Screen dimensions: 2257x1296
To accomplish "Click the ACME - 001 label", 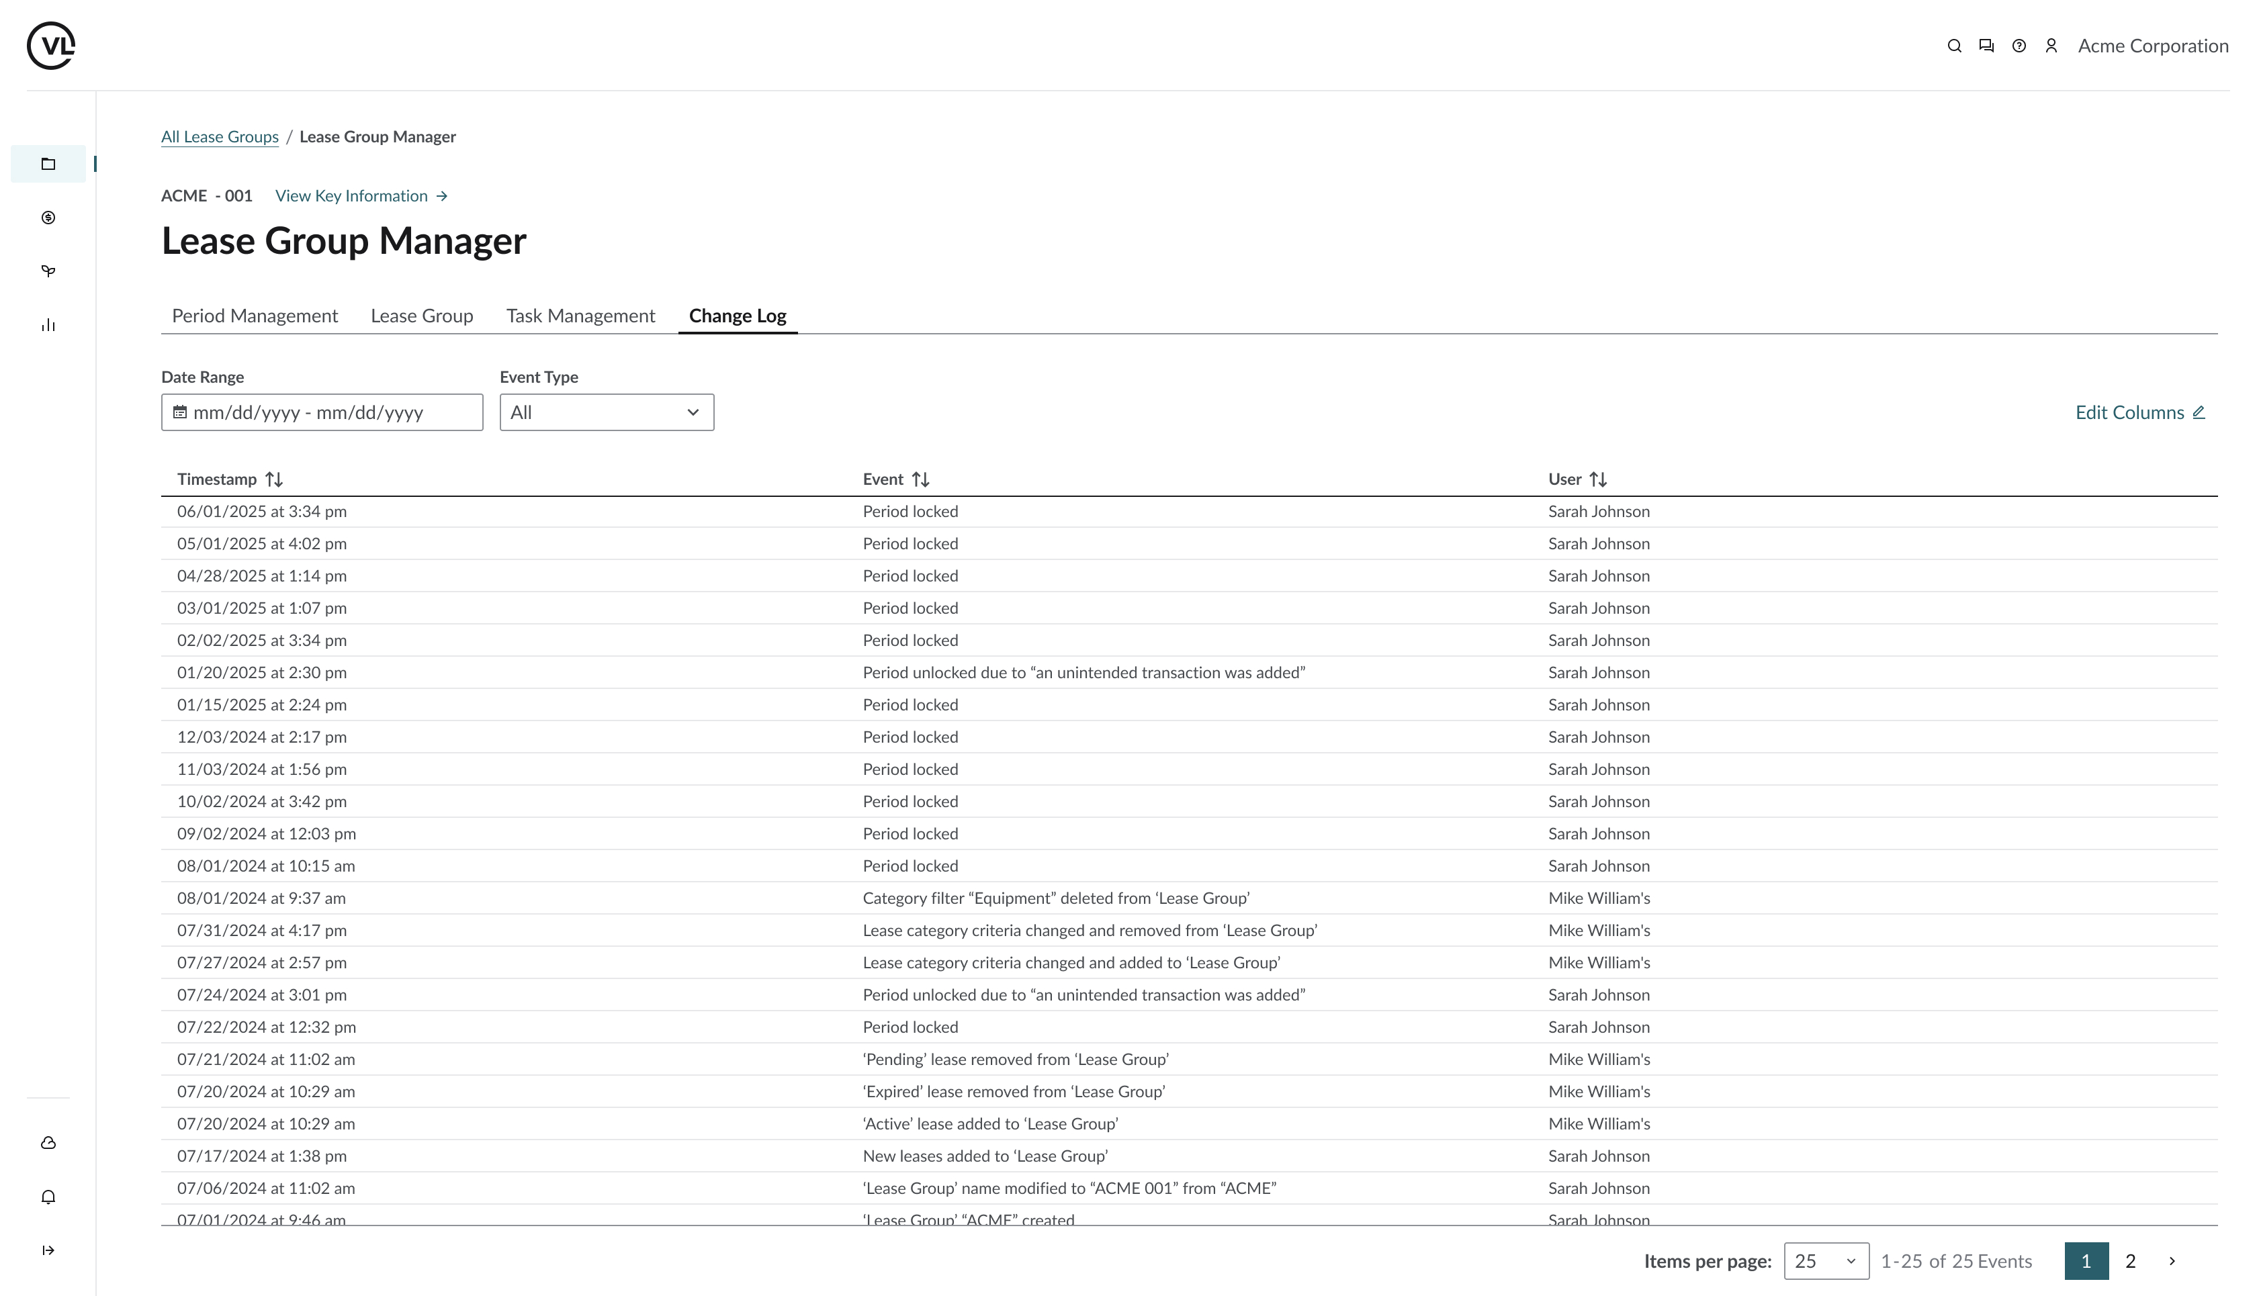I will [x=207, y=196].
